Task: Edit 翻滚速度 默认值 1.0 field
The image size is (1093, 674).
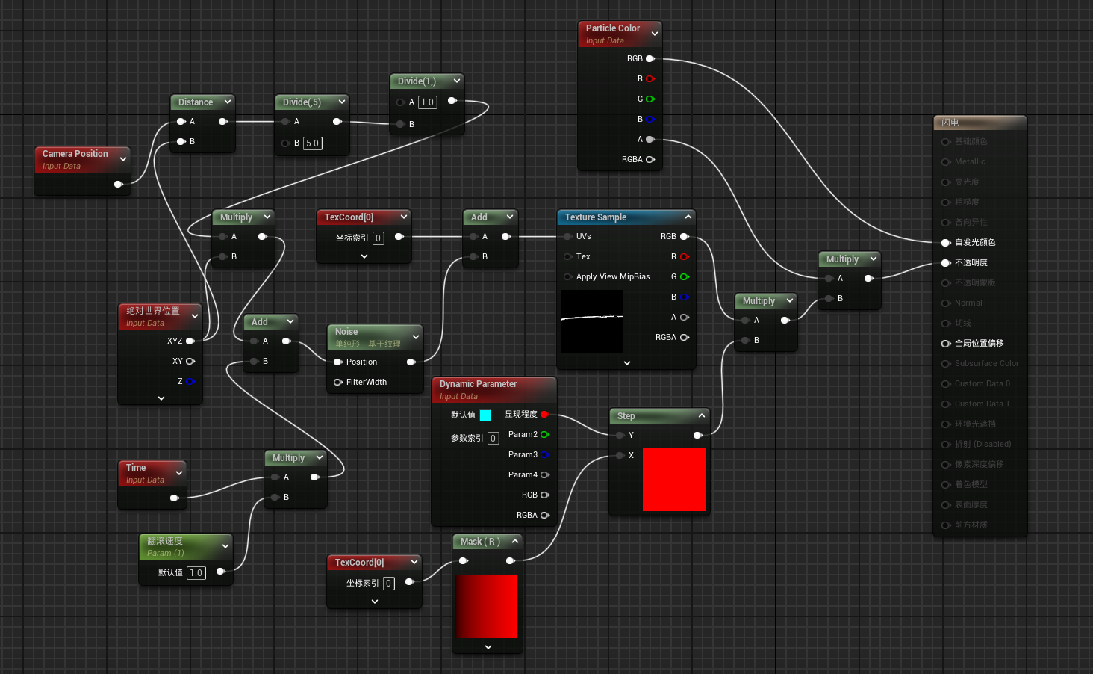Action: tap(196, 573)
